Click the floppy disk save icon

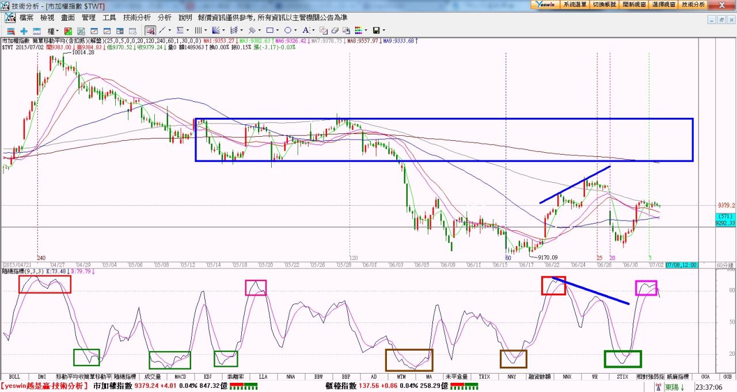376,30
